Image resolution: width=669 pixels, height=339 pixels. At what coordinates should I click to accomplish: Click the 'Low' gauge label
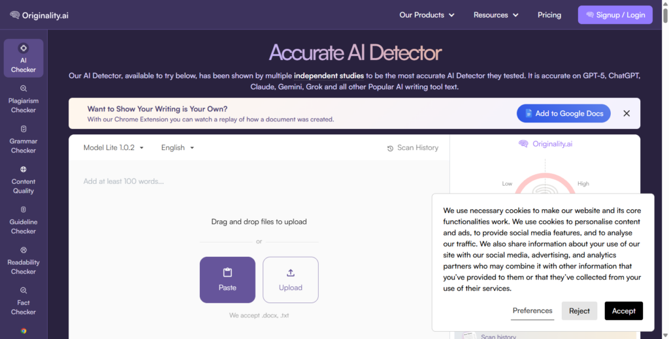(507, 184)
